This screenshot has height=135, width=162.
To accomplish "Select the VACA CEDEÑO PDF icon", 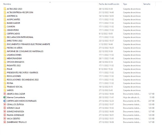I will (5, 119).
